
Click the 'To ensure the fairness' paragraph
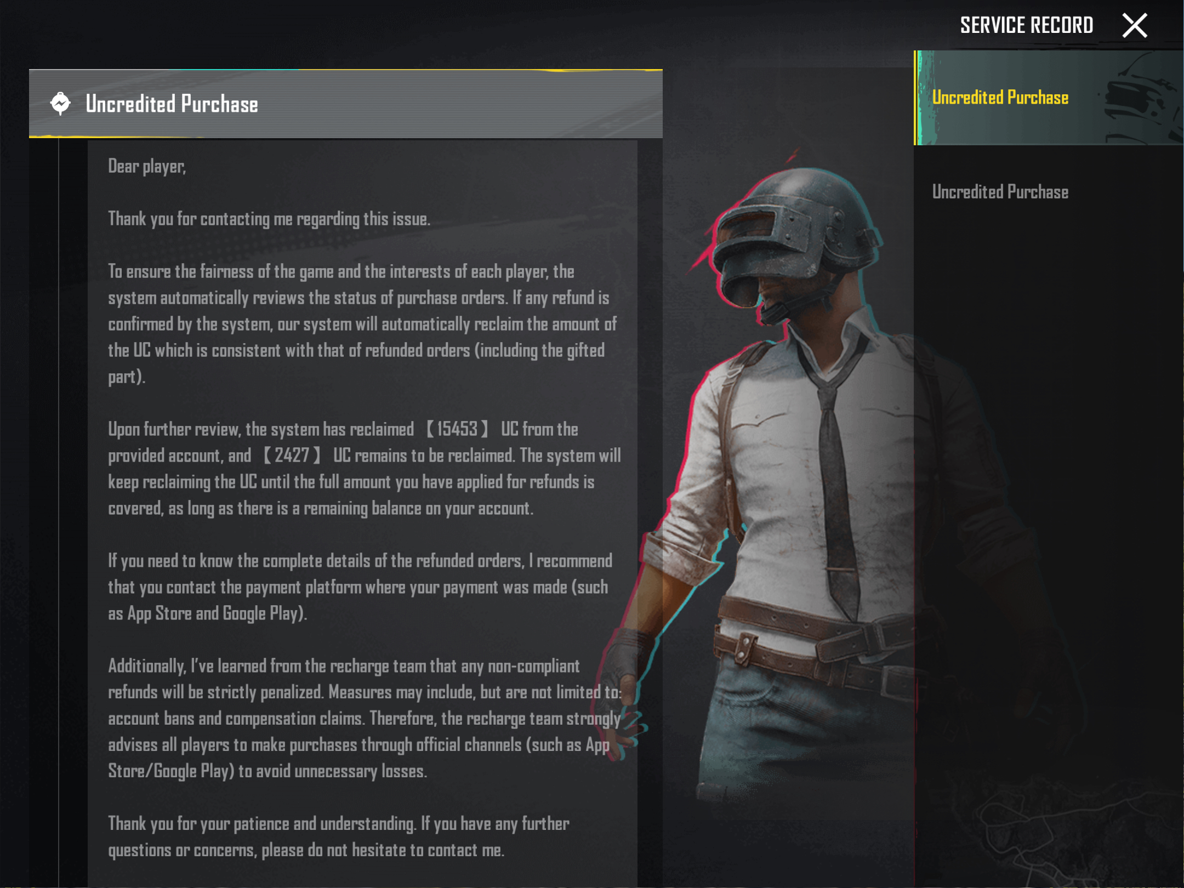tap(362, 324)
